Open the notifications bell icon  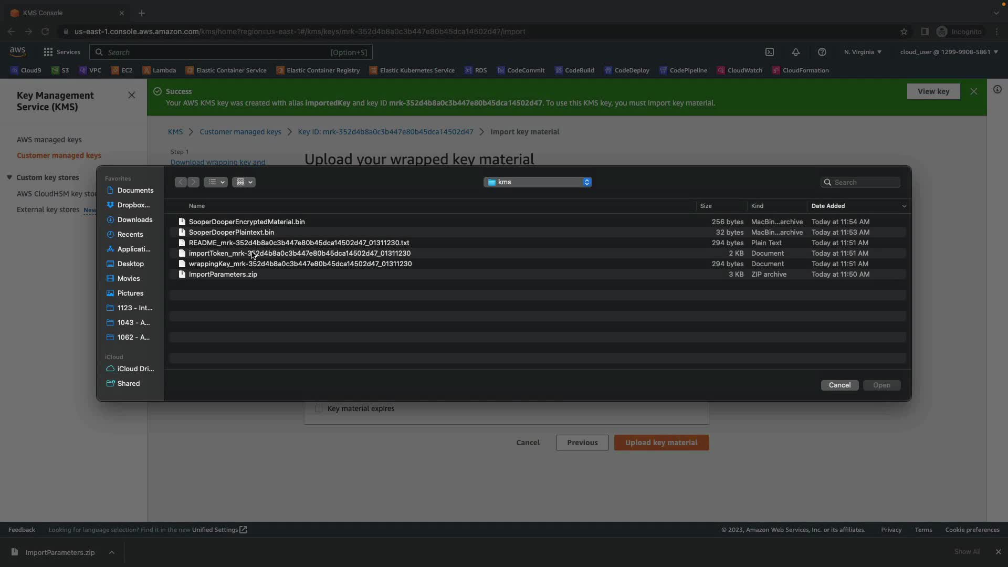[796, 52]
